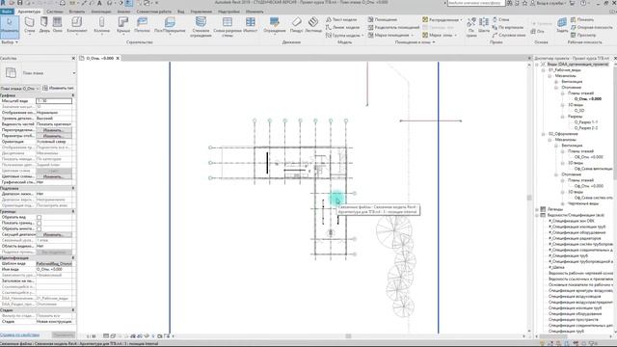
Task: Click the Применить button in Properties
Action: [64, 334]
